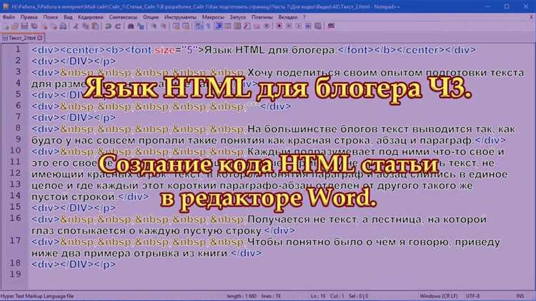Redo the action via toolbar arrow

[118, 26]
